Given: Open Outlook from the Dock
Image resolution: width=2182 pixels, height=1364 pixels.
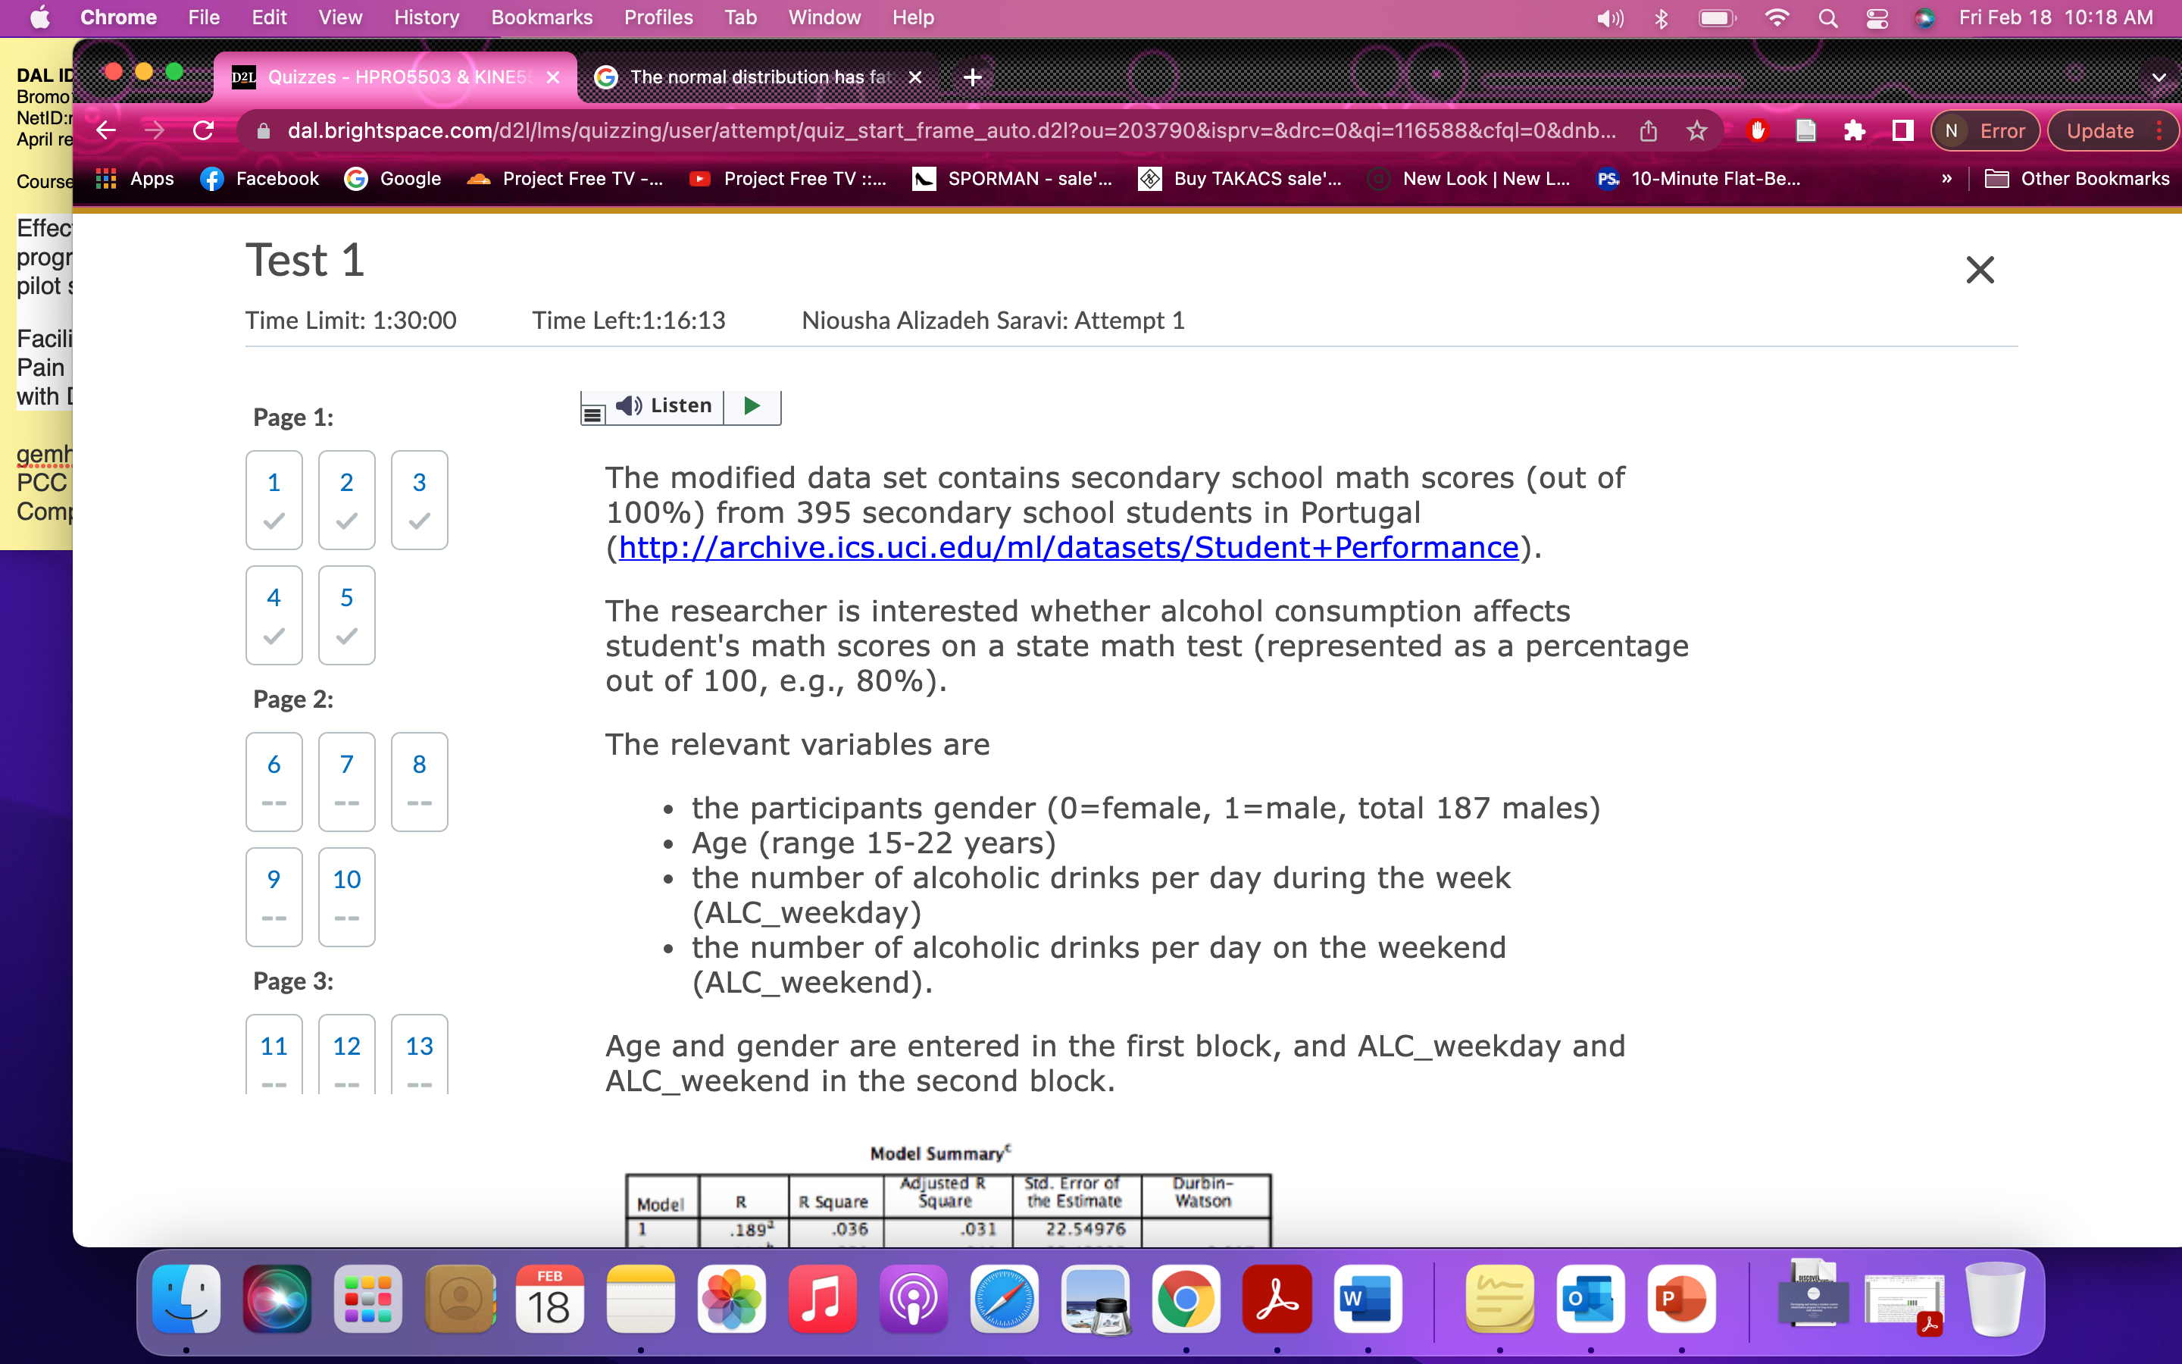Looking at the screenshot, I should (x=1591, y=1299).
